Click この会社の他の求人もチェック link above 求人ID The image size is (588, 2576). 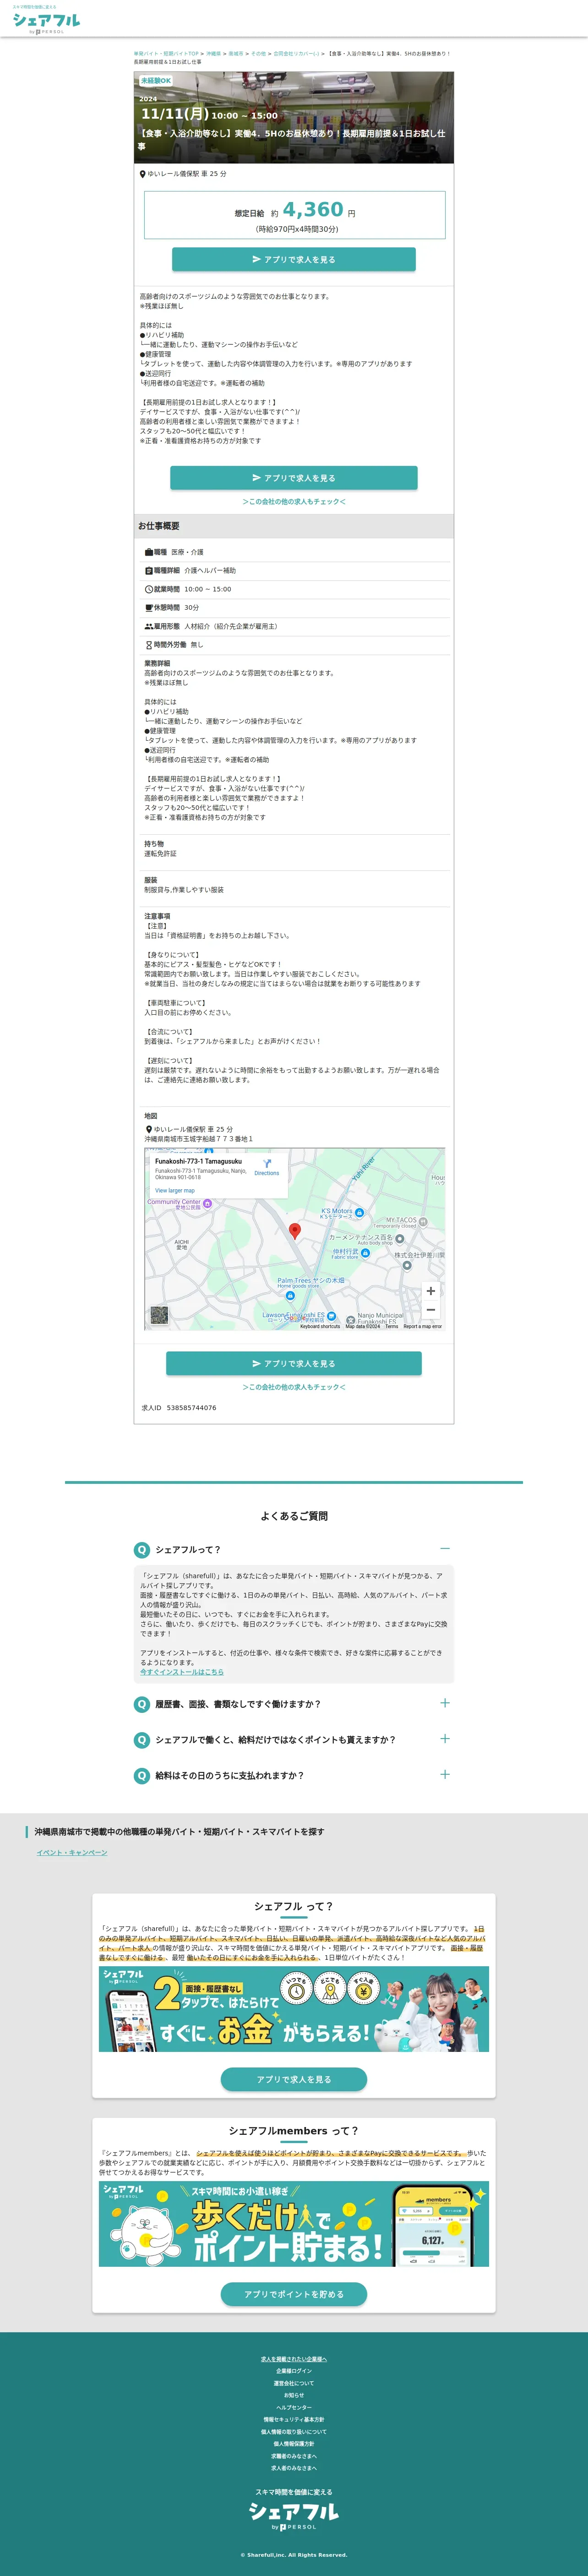point(294,1387)
